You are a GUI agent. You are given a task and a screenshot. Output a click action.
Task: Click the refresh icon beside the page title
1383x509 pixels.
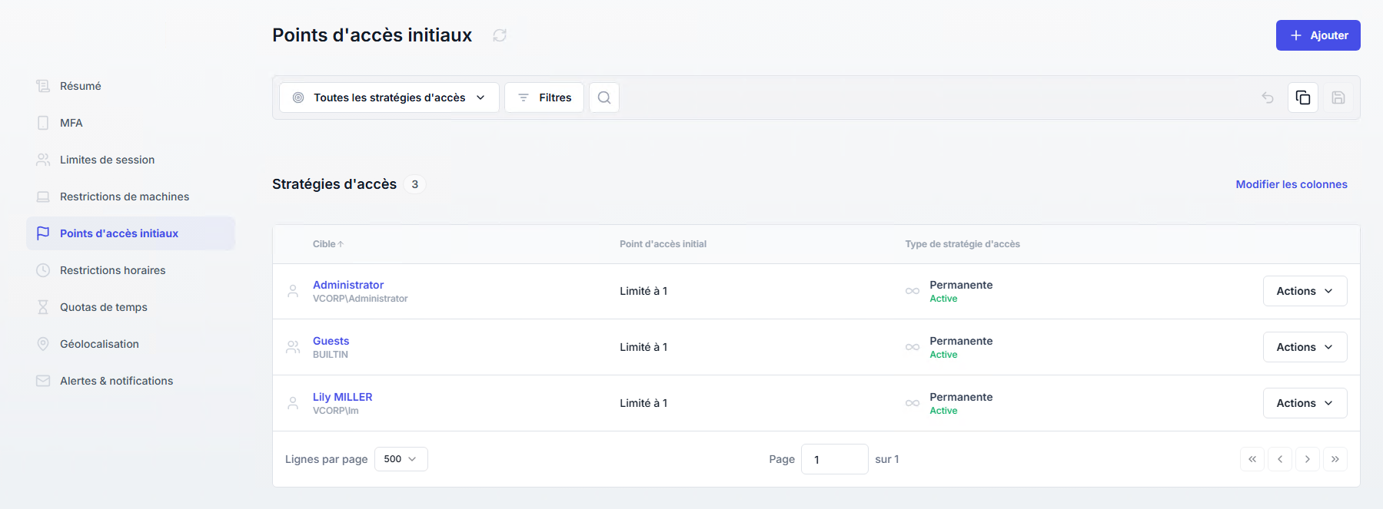point(500,35)
